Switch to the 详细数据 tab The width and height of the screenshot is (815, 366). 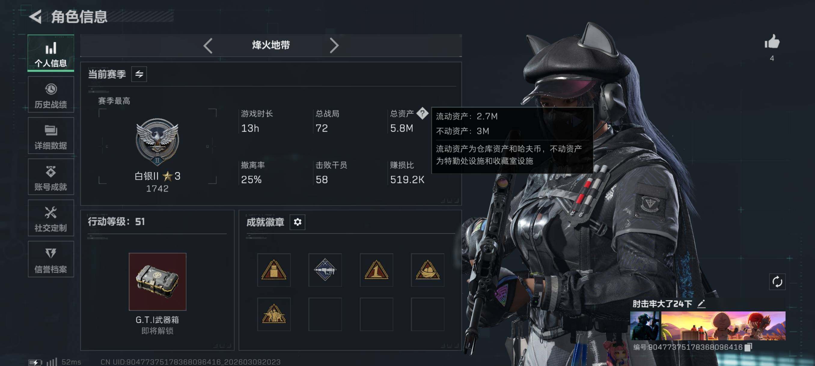click(51, 136)
